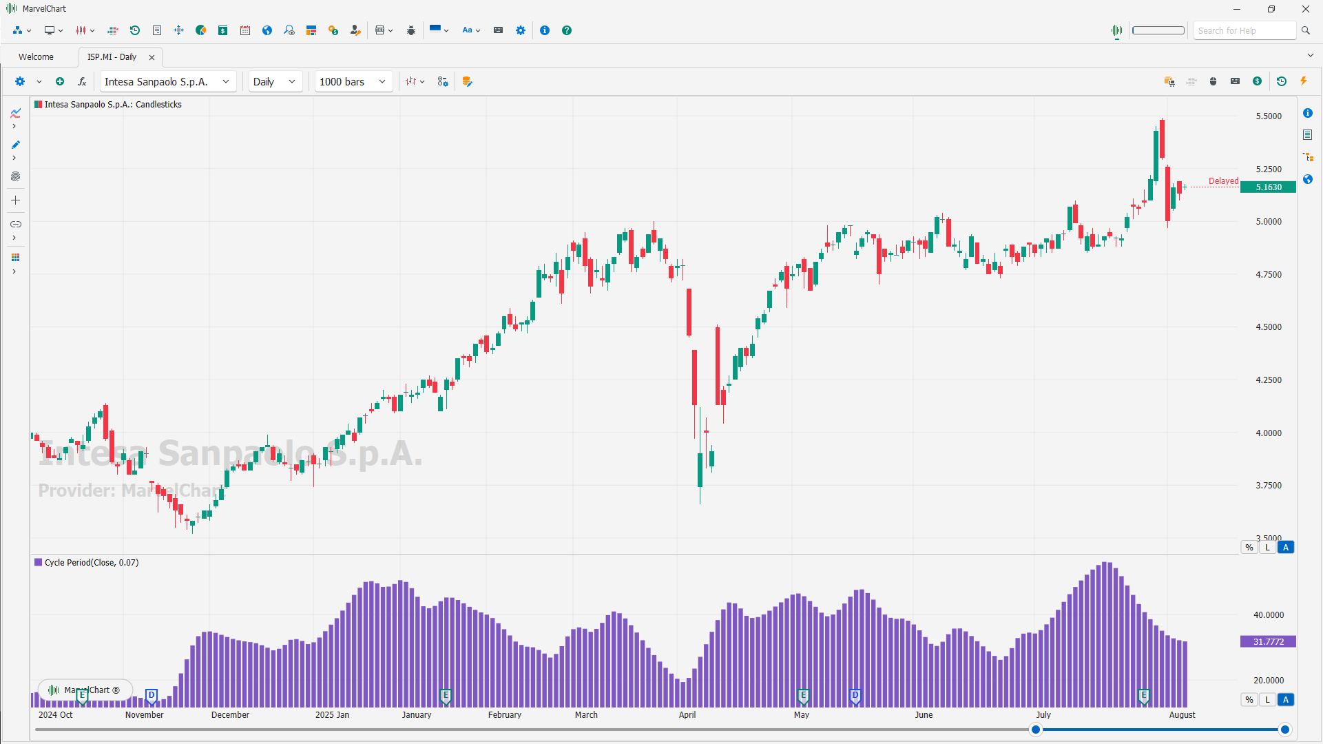Viewport: 1323px width, 744px height.
Task: Click the link chain tool in left sidebar
Action: click(x=15, y=224)
